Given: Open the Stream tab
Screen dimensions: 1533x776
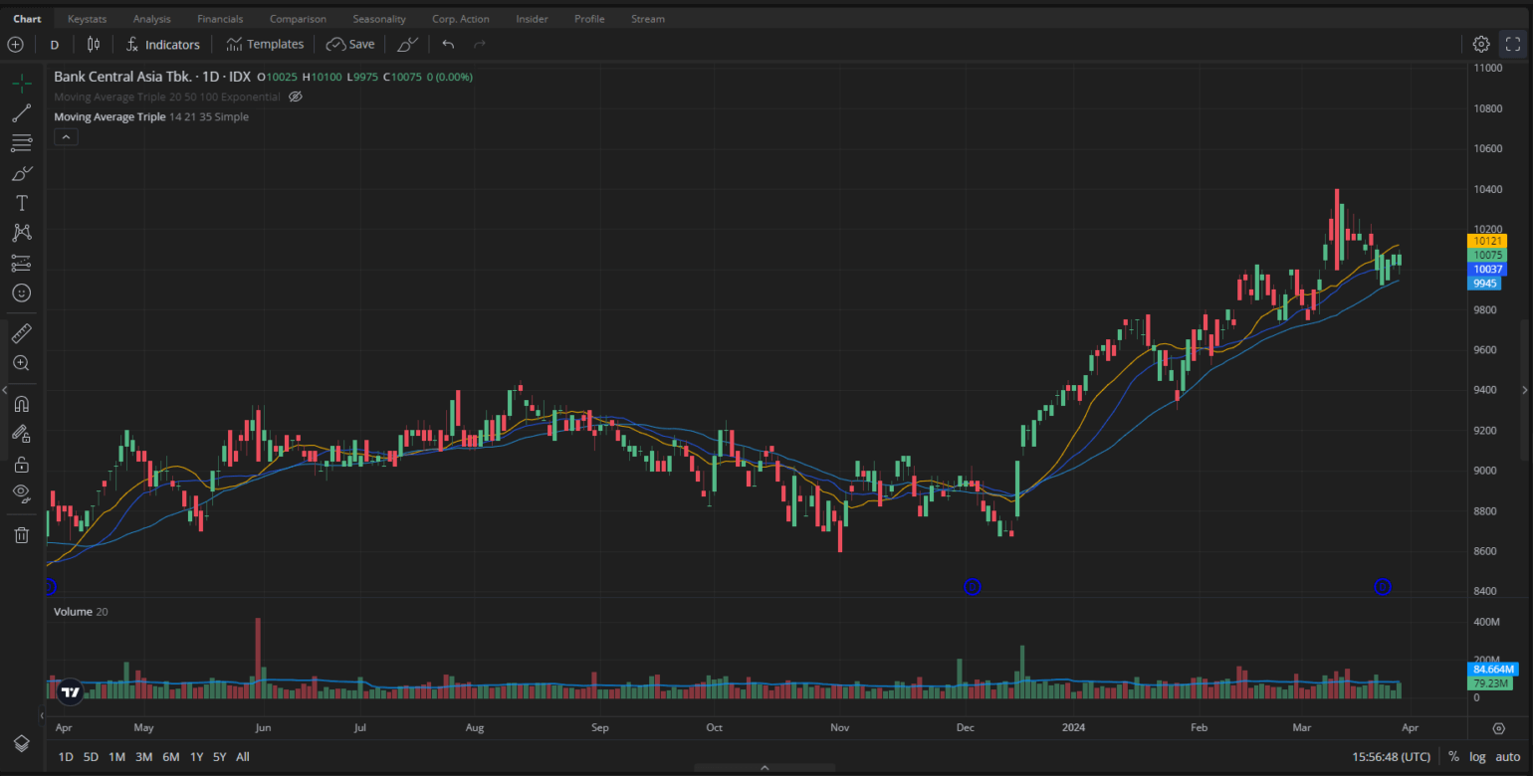Looking at the screenshot, I should (648, 19).
